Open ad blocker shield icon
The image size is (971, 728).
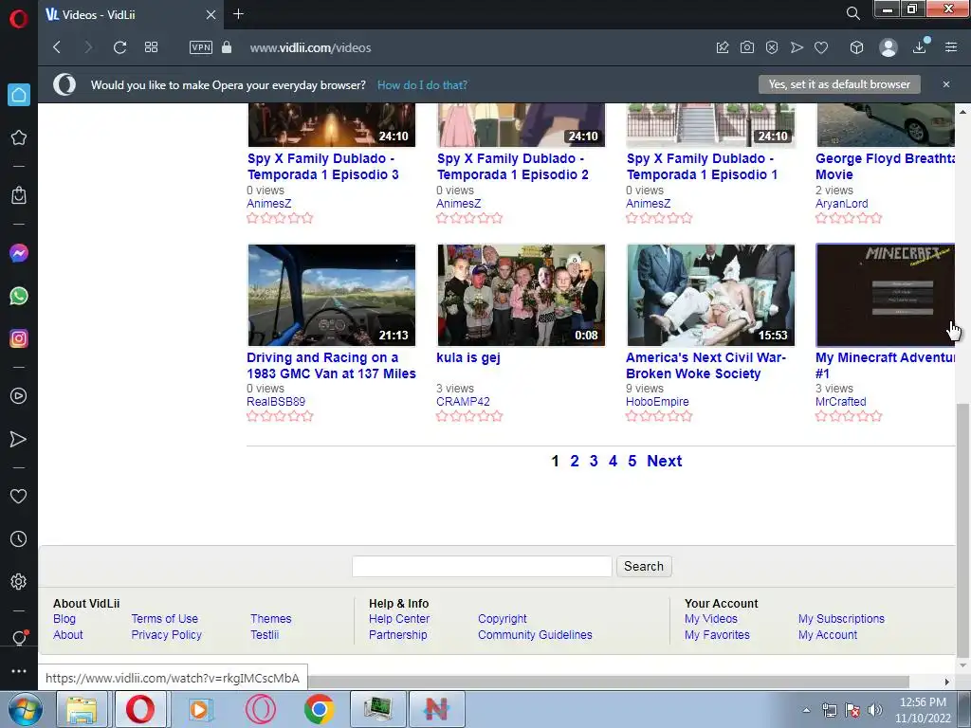pos(772,47)
